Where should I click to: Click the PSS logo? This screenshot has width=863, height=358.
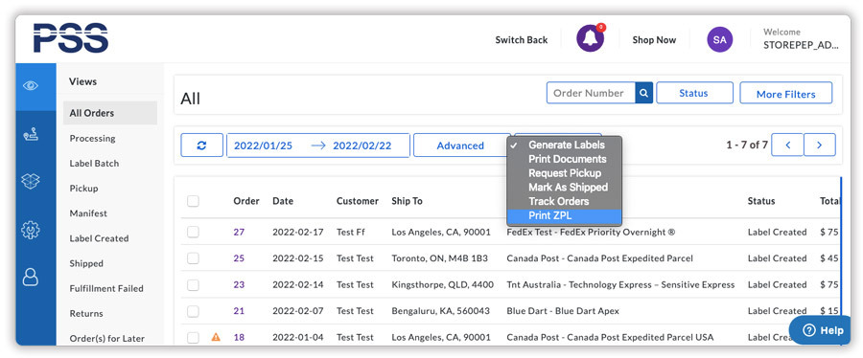70,38
